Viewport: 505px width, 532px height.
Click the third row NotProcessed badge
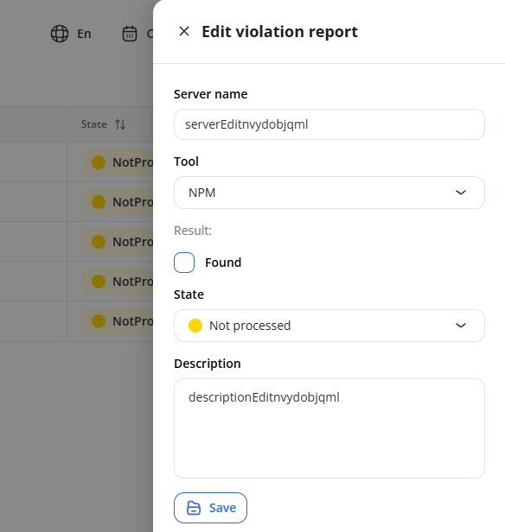coord(118,242)
